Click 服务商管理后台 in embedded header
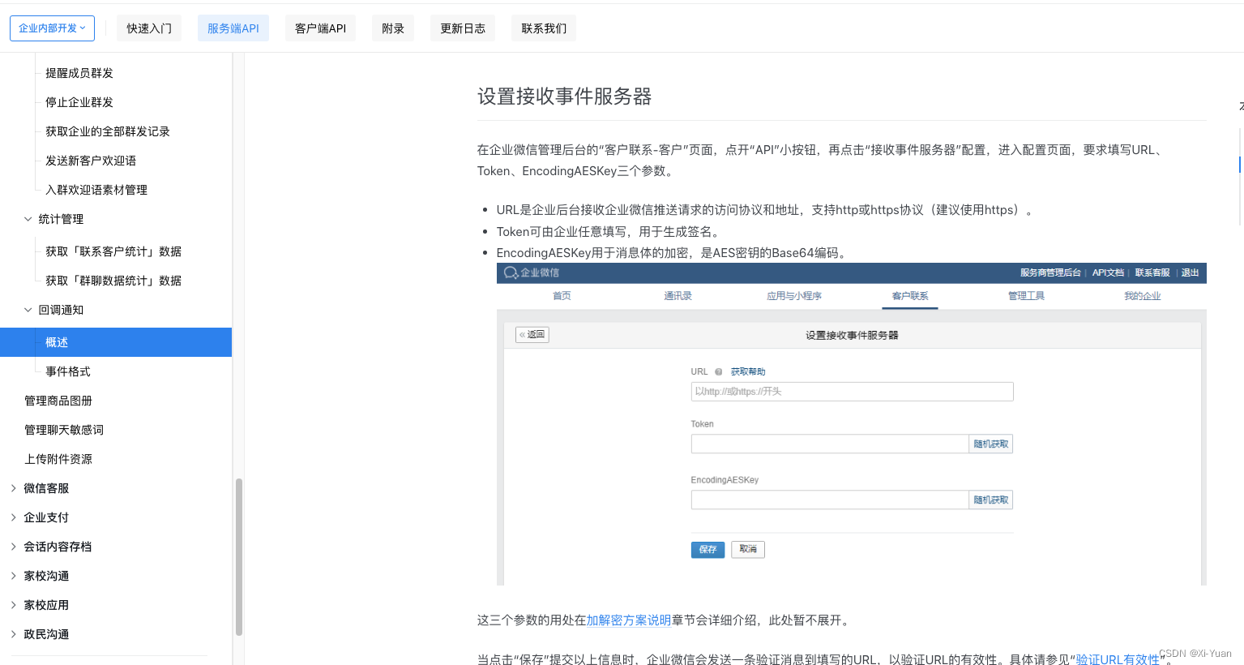The image size is (1244, 665). (x=1050, y=272)
